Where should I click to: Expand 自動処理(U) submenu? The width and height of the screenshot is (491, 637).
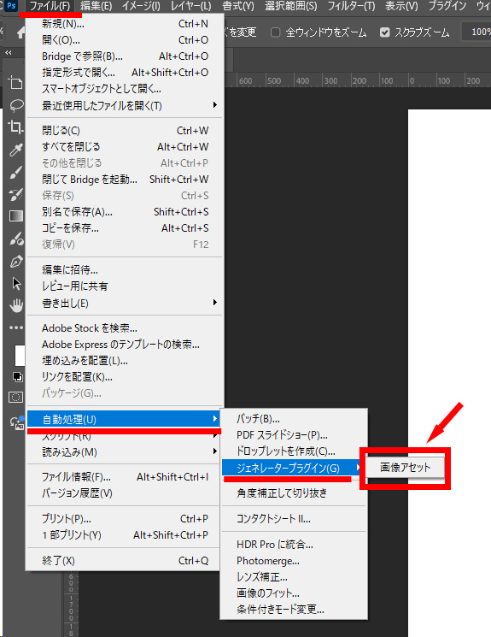pos(124,419)
